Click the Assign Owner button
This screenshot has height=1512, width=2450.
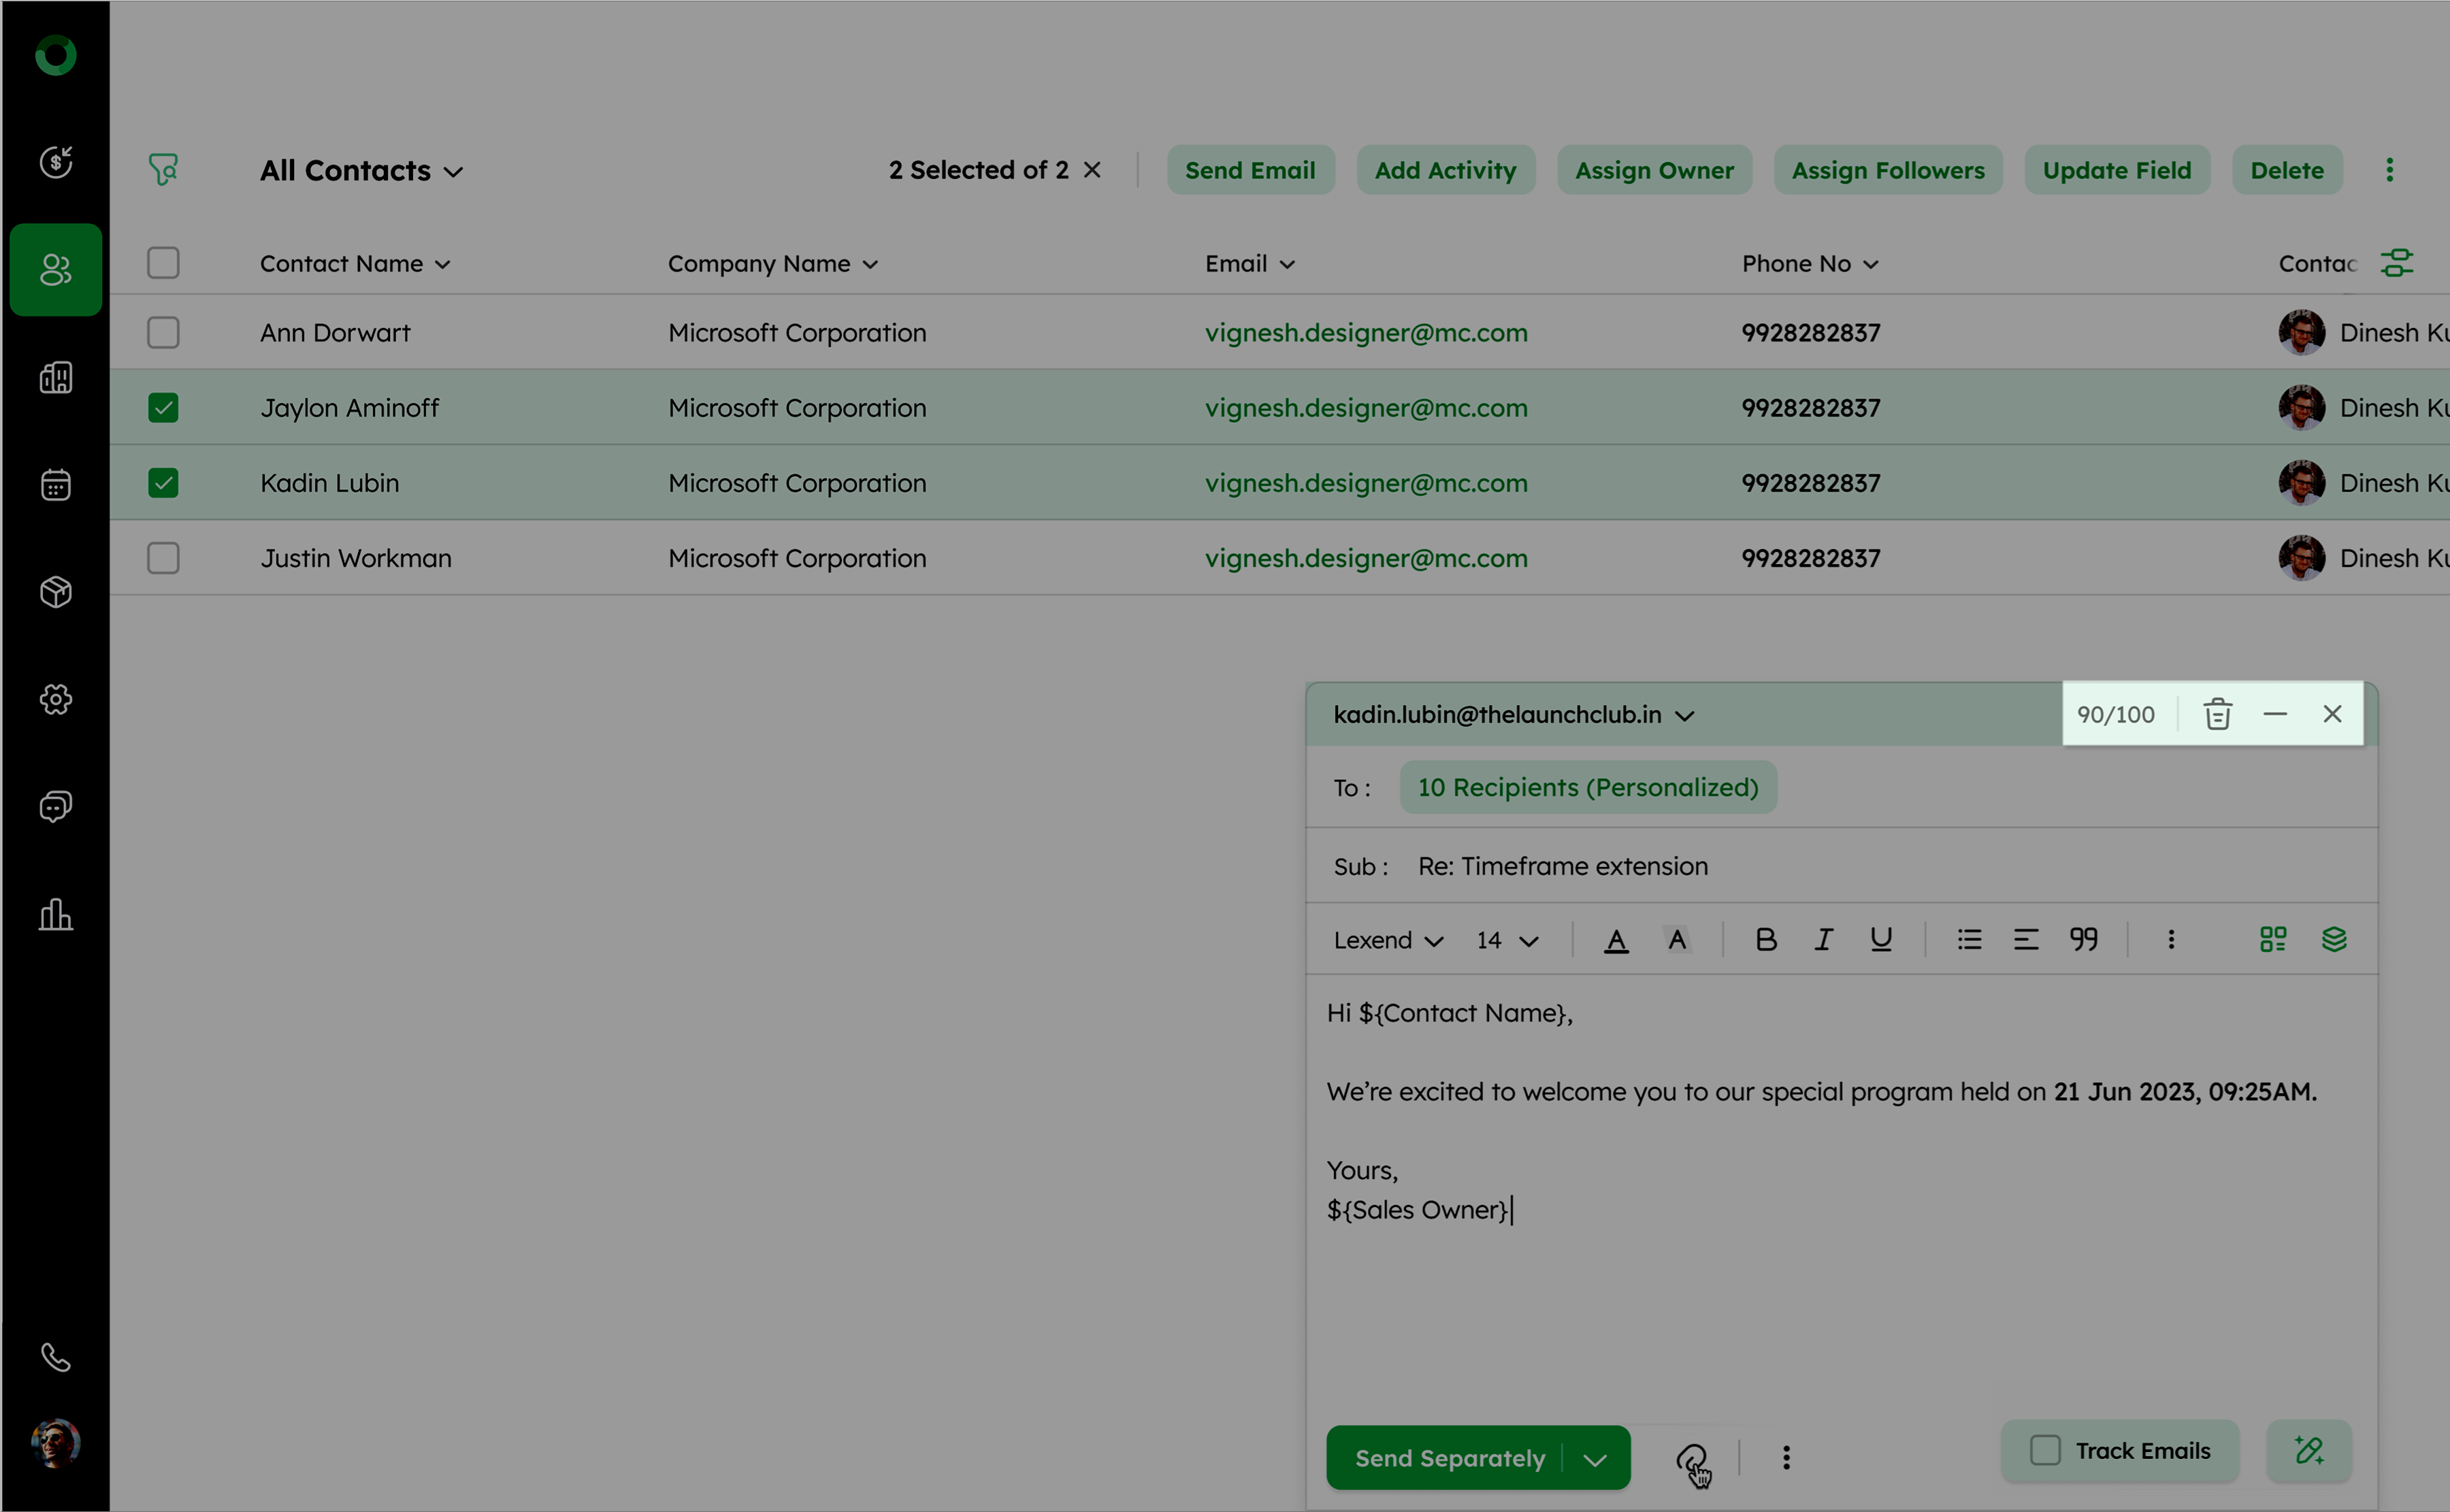[1654, 171]
